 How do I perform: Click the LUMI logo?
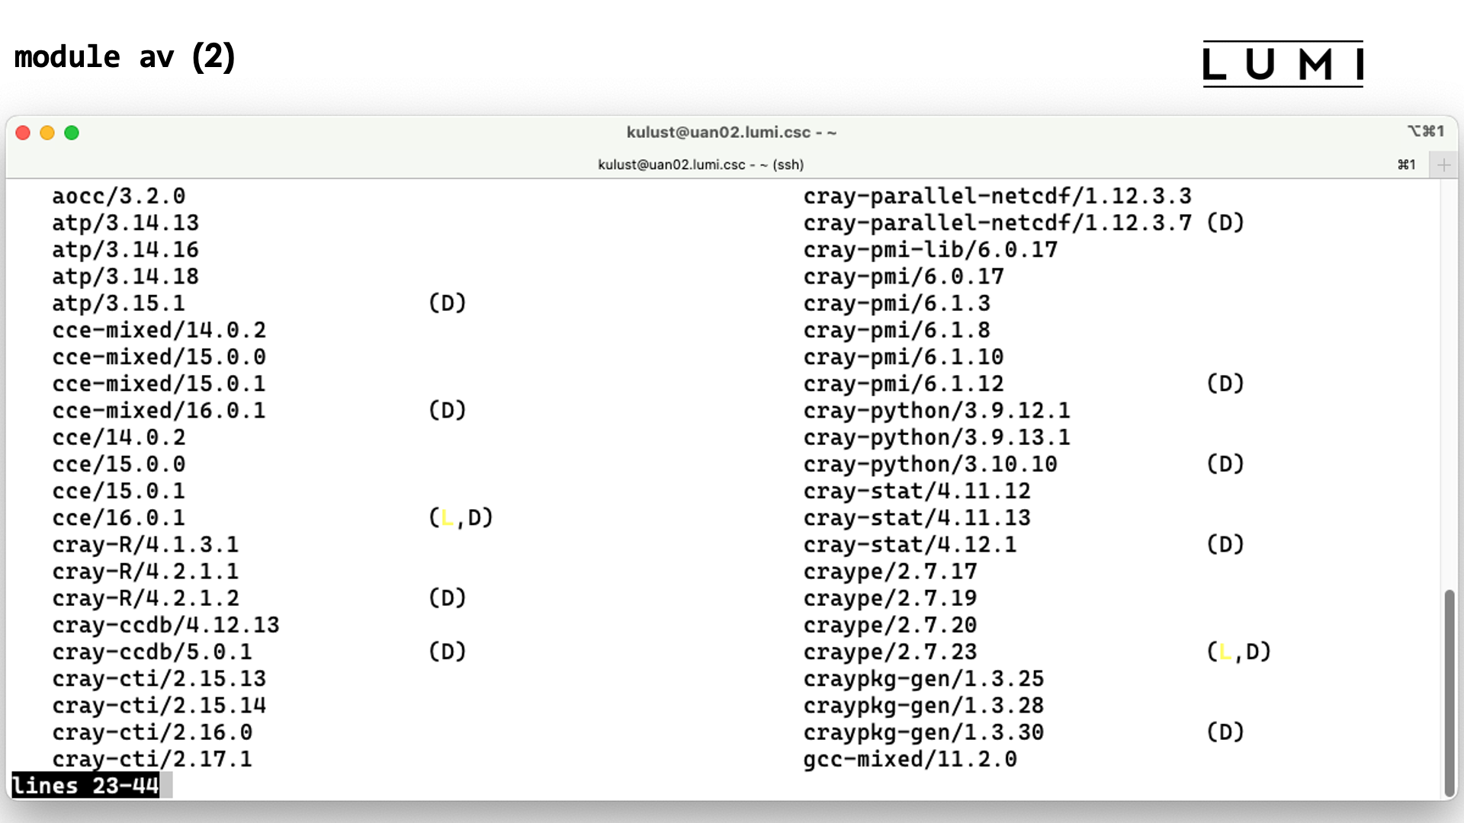pos(1283,64)
